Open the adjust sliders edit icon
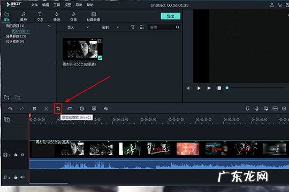This screenshot has height=192, width=289. (106, 109)
